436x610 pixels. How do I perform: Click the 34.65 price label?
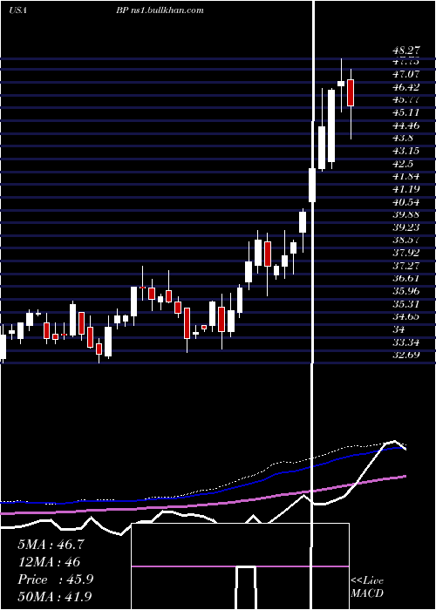(x=406, y=316)
